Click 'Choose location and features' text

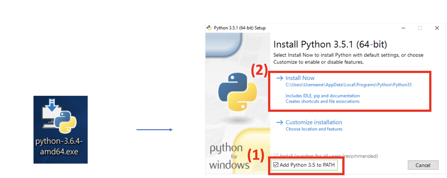coord(314,129)
